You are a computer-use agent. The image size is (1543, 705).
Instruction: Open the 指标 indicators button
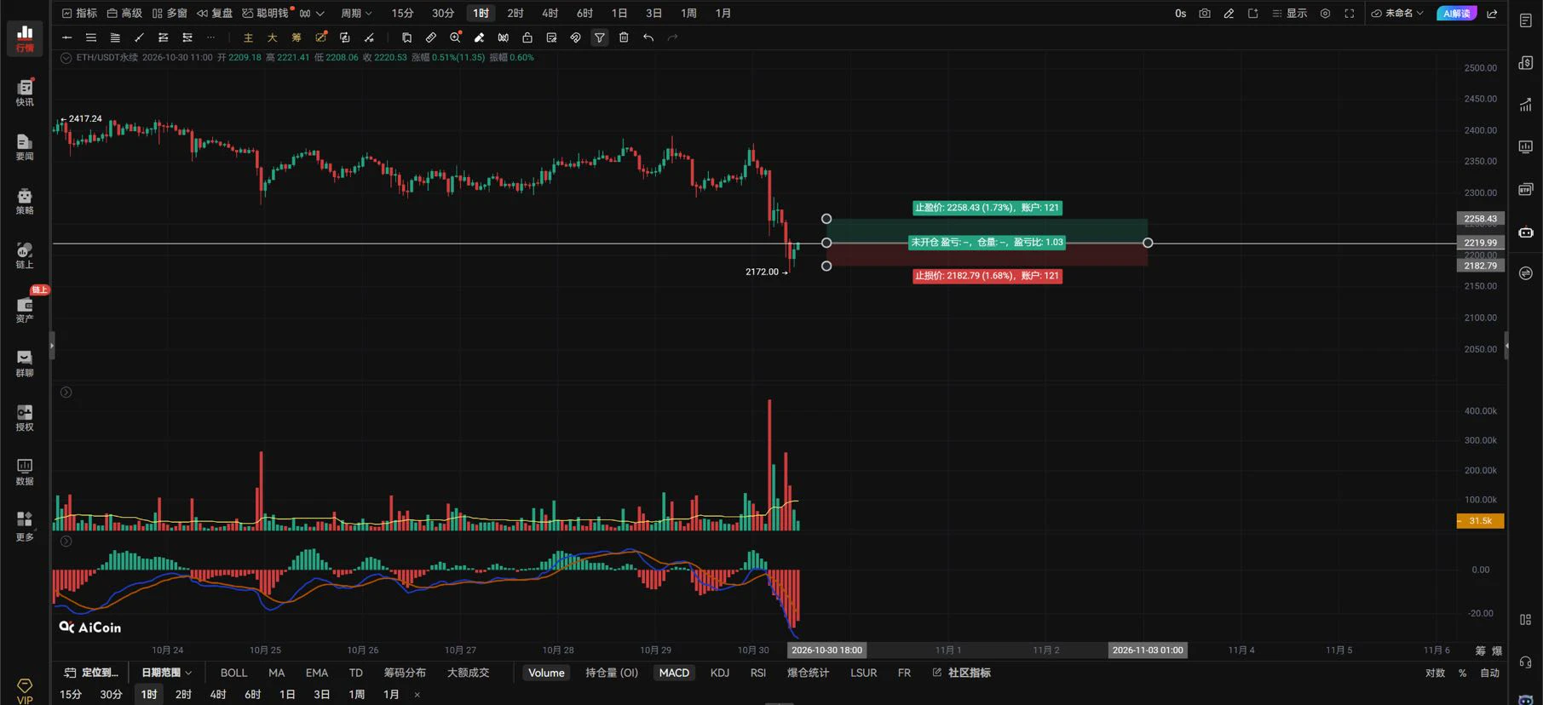coord(79,14)
